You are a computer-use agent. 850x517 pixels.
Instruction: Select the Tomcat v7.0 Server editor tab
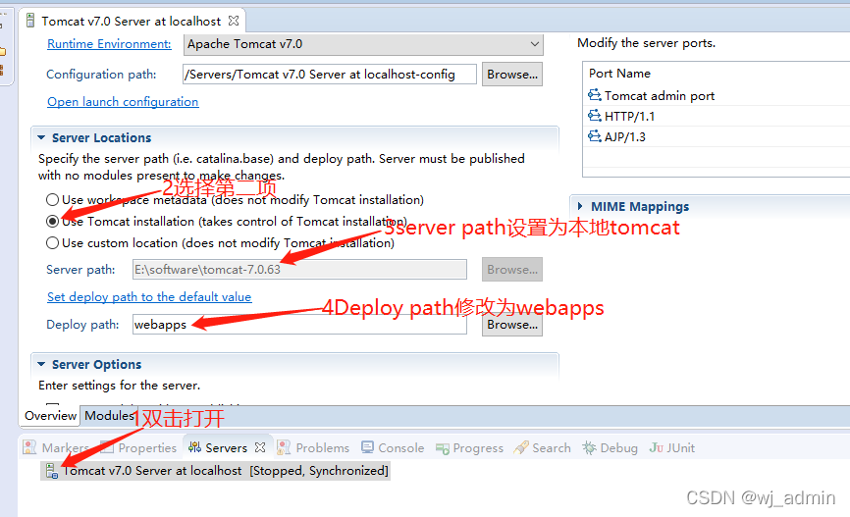pyautogui.click(x=133, y=21)
